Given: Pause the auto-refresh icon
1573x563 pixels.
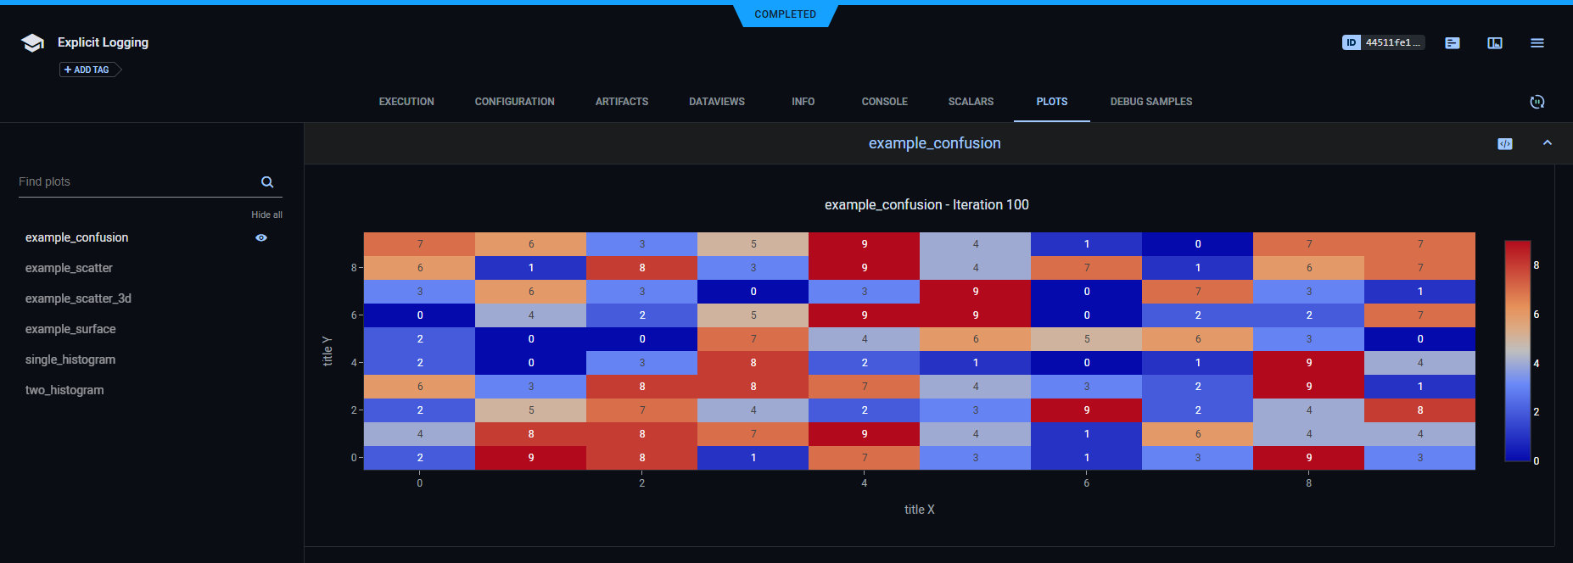Looking at the screenshot, I should pyautogui.click(x=1537, y=102).
